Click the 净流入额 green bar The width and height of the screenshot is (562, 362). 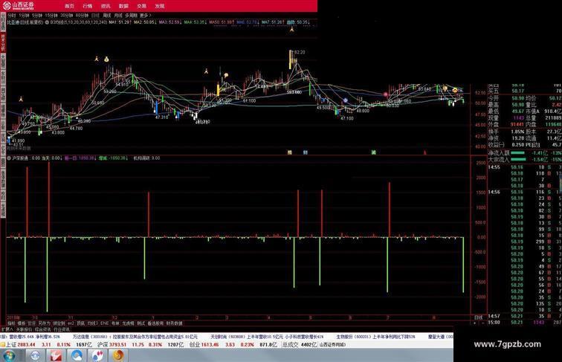(x=517, y=153)
